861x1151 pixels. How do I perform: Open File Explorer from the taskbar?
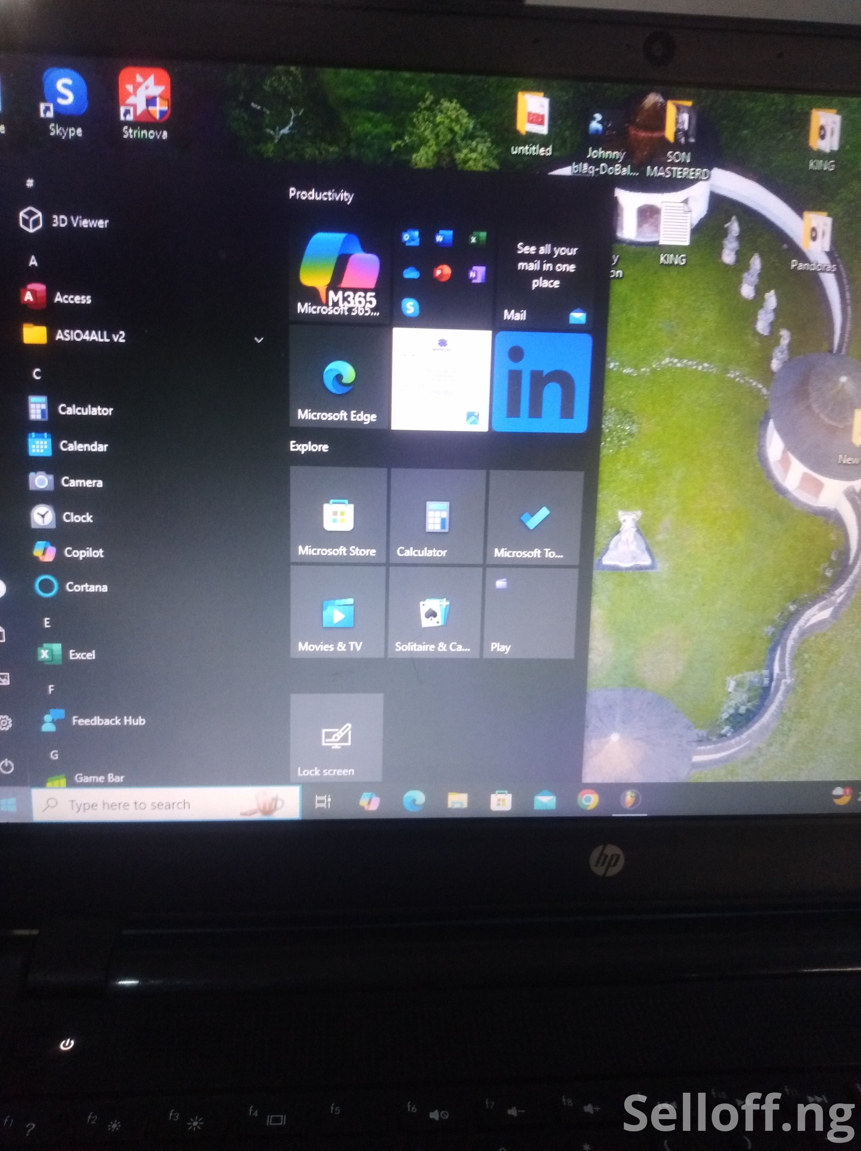click(457, 800)
